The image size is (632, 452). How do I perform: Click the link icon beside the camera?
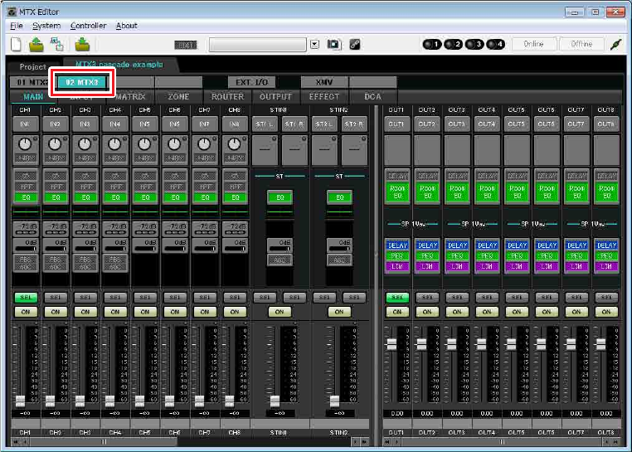click(355, 44)
